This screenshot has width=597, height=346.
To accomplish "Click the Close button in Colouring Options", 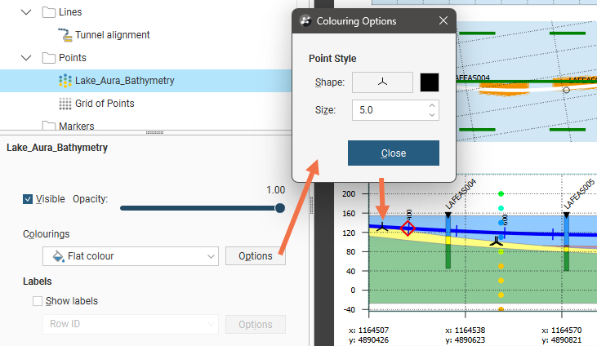I will [x=394, y=153].
